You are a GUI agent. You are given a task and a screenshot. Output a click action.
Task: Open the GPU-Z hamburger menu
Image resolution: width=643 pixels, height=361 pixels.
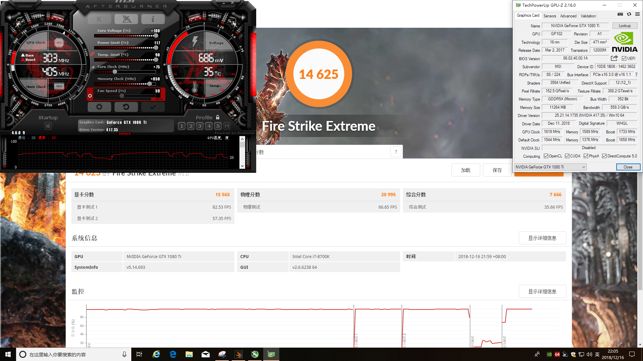tap(637, 14)
